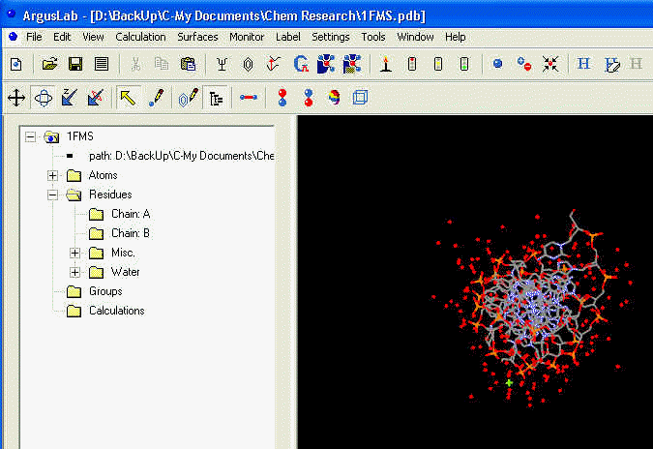Viewport: 653px width, 449px height.
Task: Expand the Water folder node
Action: point(75,272)
